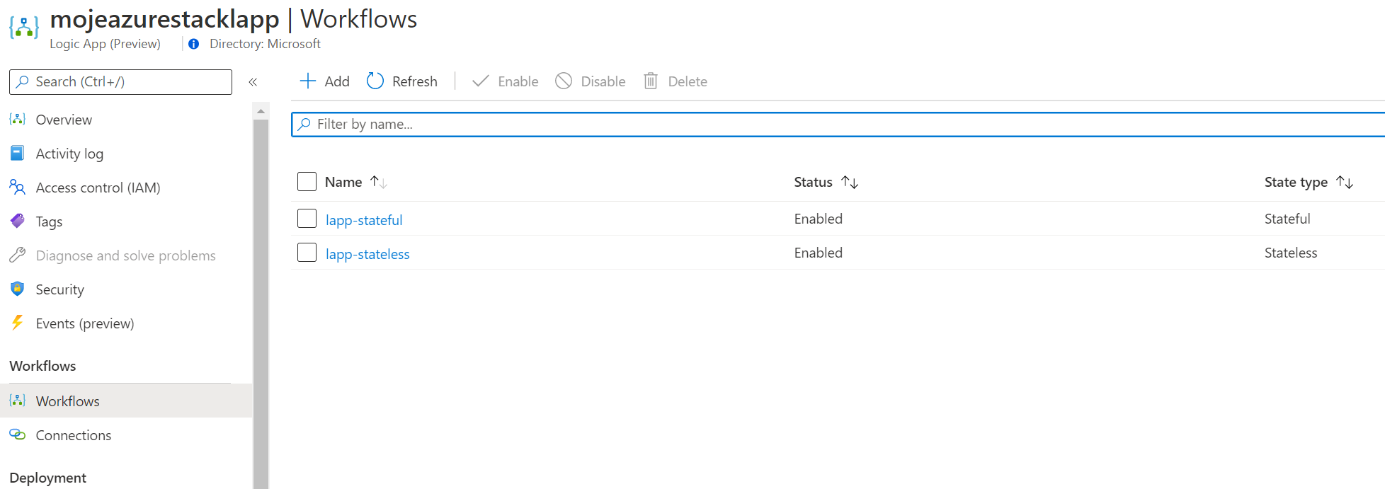Click the Add plus icon
The image size is (1385, 489).
[x=308, y=81]
